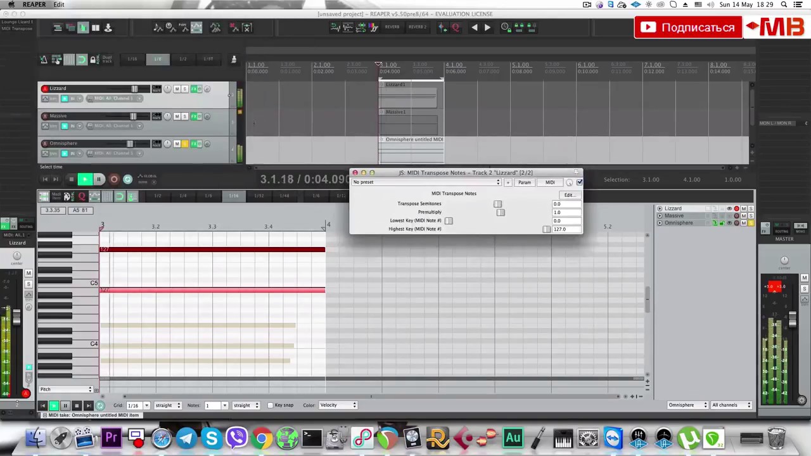Open routing for the Lizzard track
This screenshot has width=811, height=456.
[x=156, y=89]
